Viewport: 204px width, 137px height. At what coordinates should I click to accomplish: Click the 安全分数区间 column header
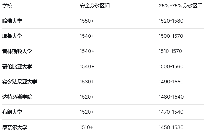coord(95,6)
